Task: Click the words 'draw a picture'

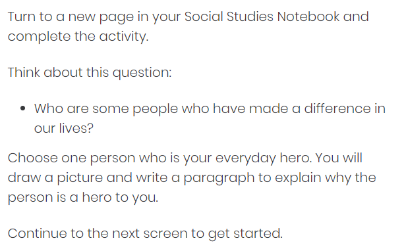Action: [55, 178]
